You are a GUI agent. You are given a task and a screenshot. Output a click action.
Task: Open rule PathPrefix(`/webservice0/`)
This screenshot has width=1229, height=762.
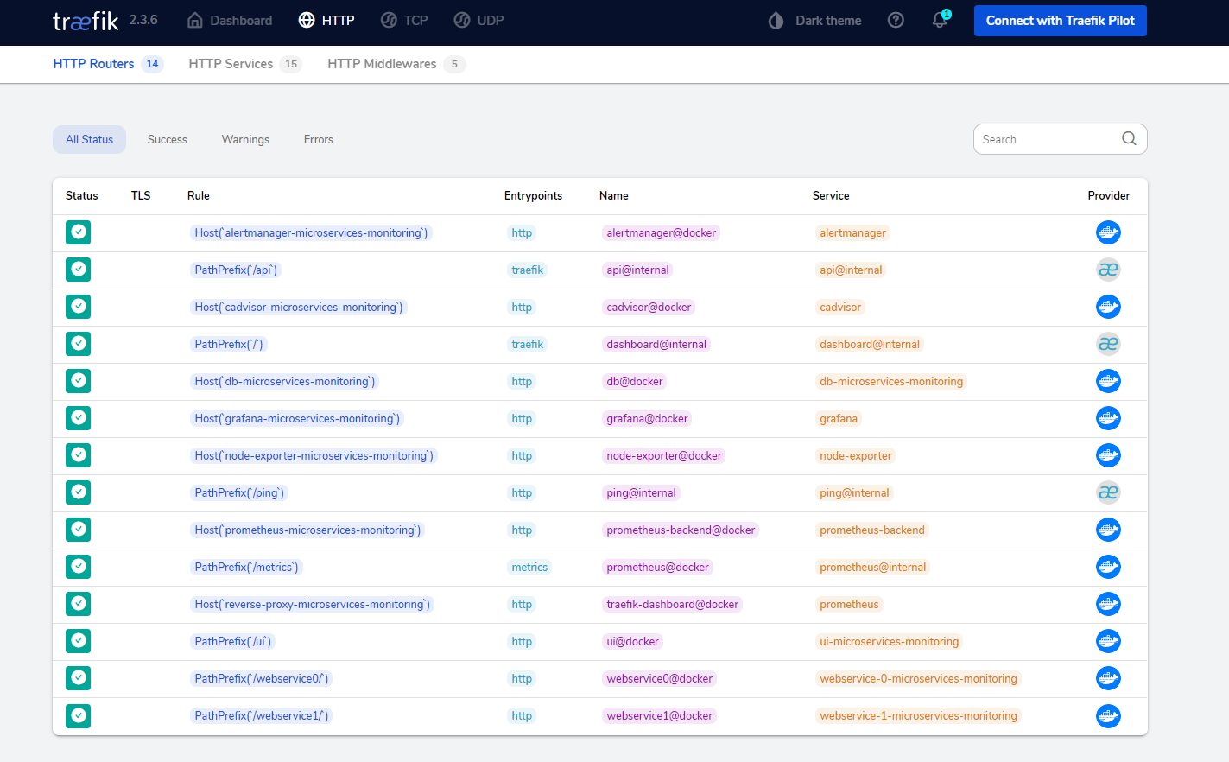pos(262,678)
